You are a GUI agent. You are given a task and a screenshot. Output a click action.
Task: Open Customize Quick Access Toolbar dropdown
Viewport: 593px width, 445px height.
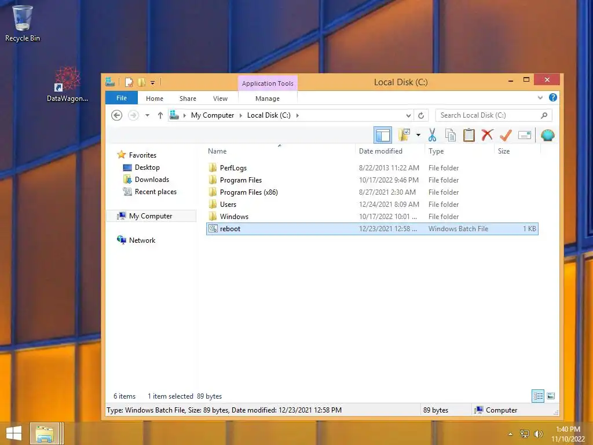click(x=152, y=82)
